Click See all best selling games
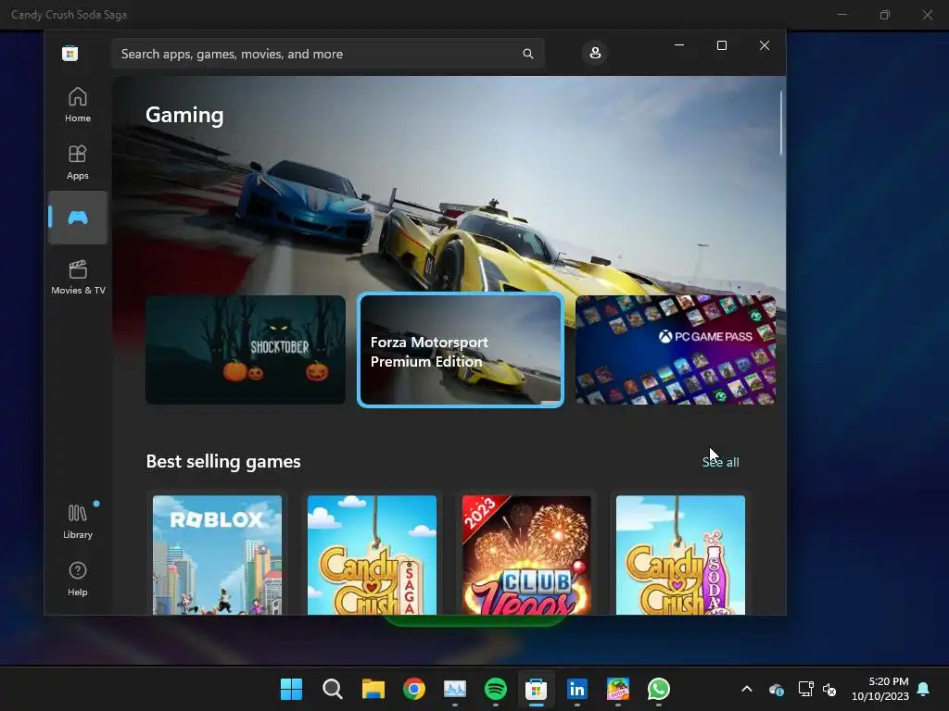 tap(720, 462)
